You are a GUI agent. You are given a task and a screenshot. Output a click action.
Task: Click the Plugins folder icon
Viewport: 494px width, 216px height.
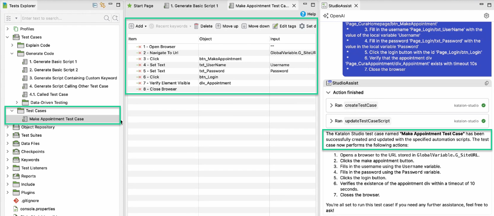point(16,192)
